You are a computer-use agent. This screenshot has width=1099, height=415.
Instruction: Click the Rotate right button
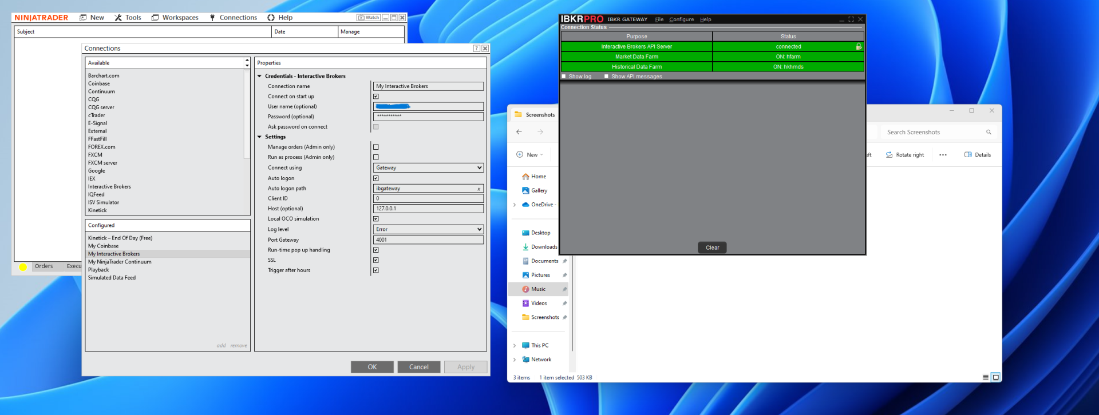(905, 155)
